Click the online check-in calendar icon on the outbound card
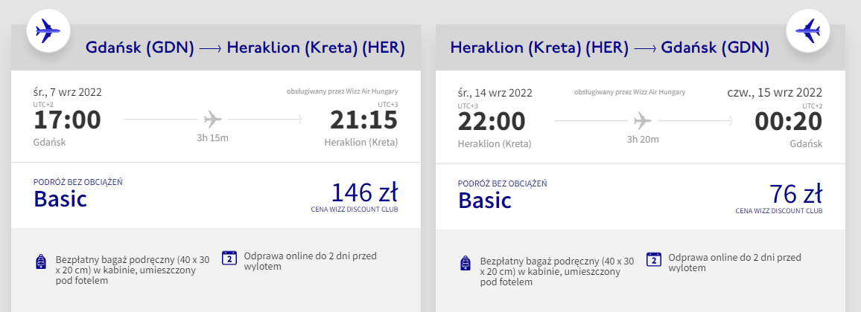Image resolution: width=861 pixels, height=312 pixels. 229,258
